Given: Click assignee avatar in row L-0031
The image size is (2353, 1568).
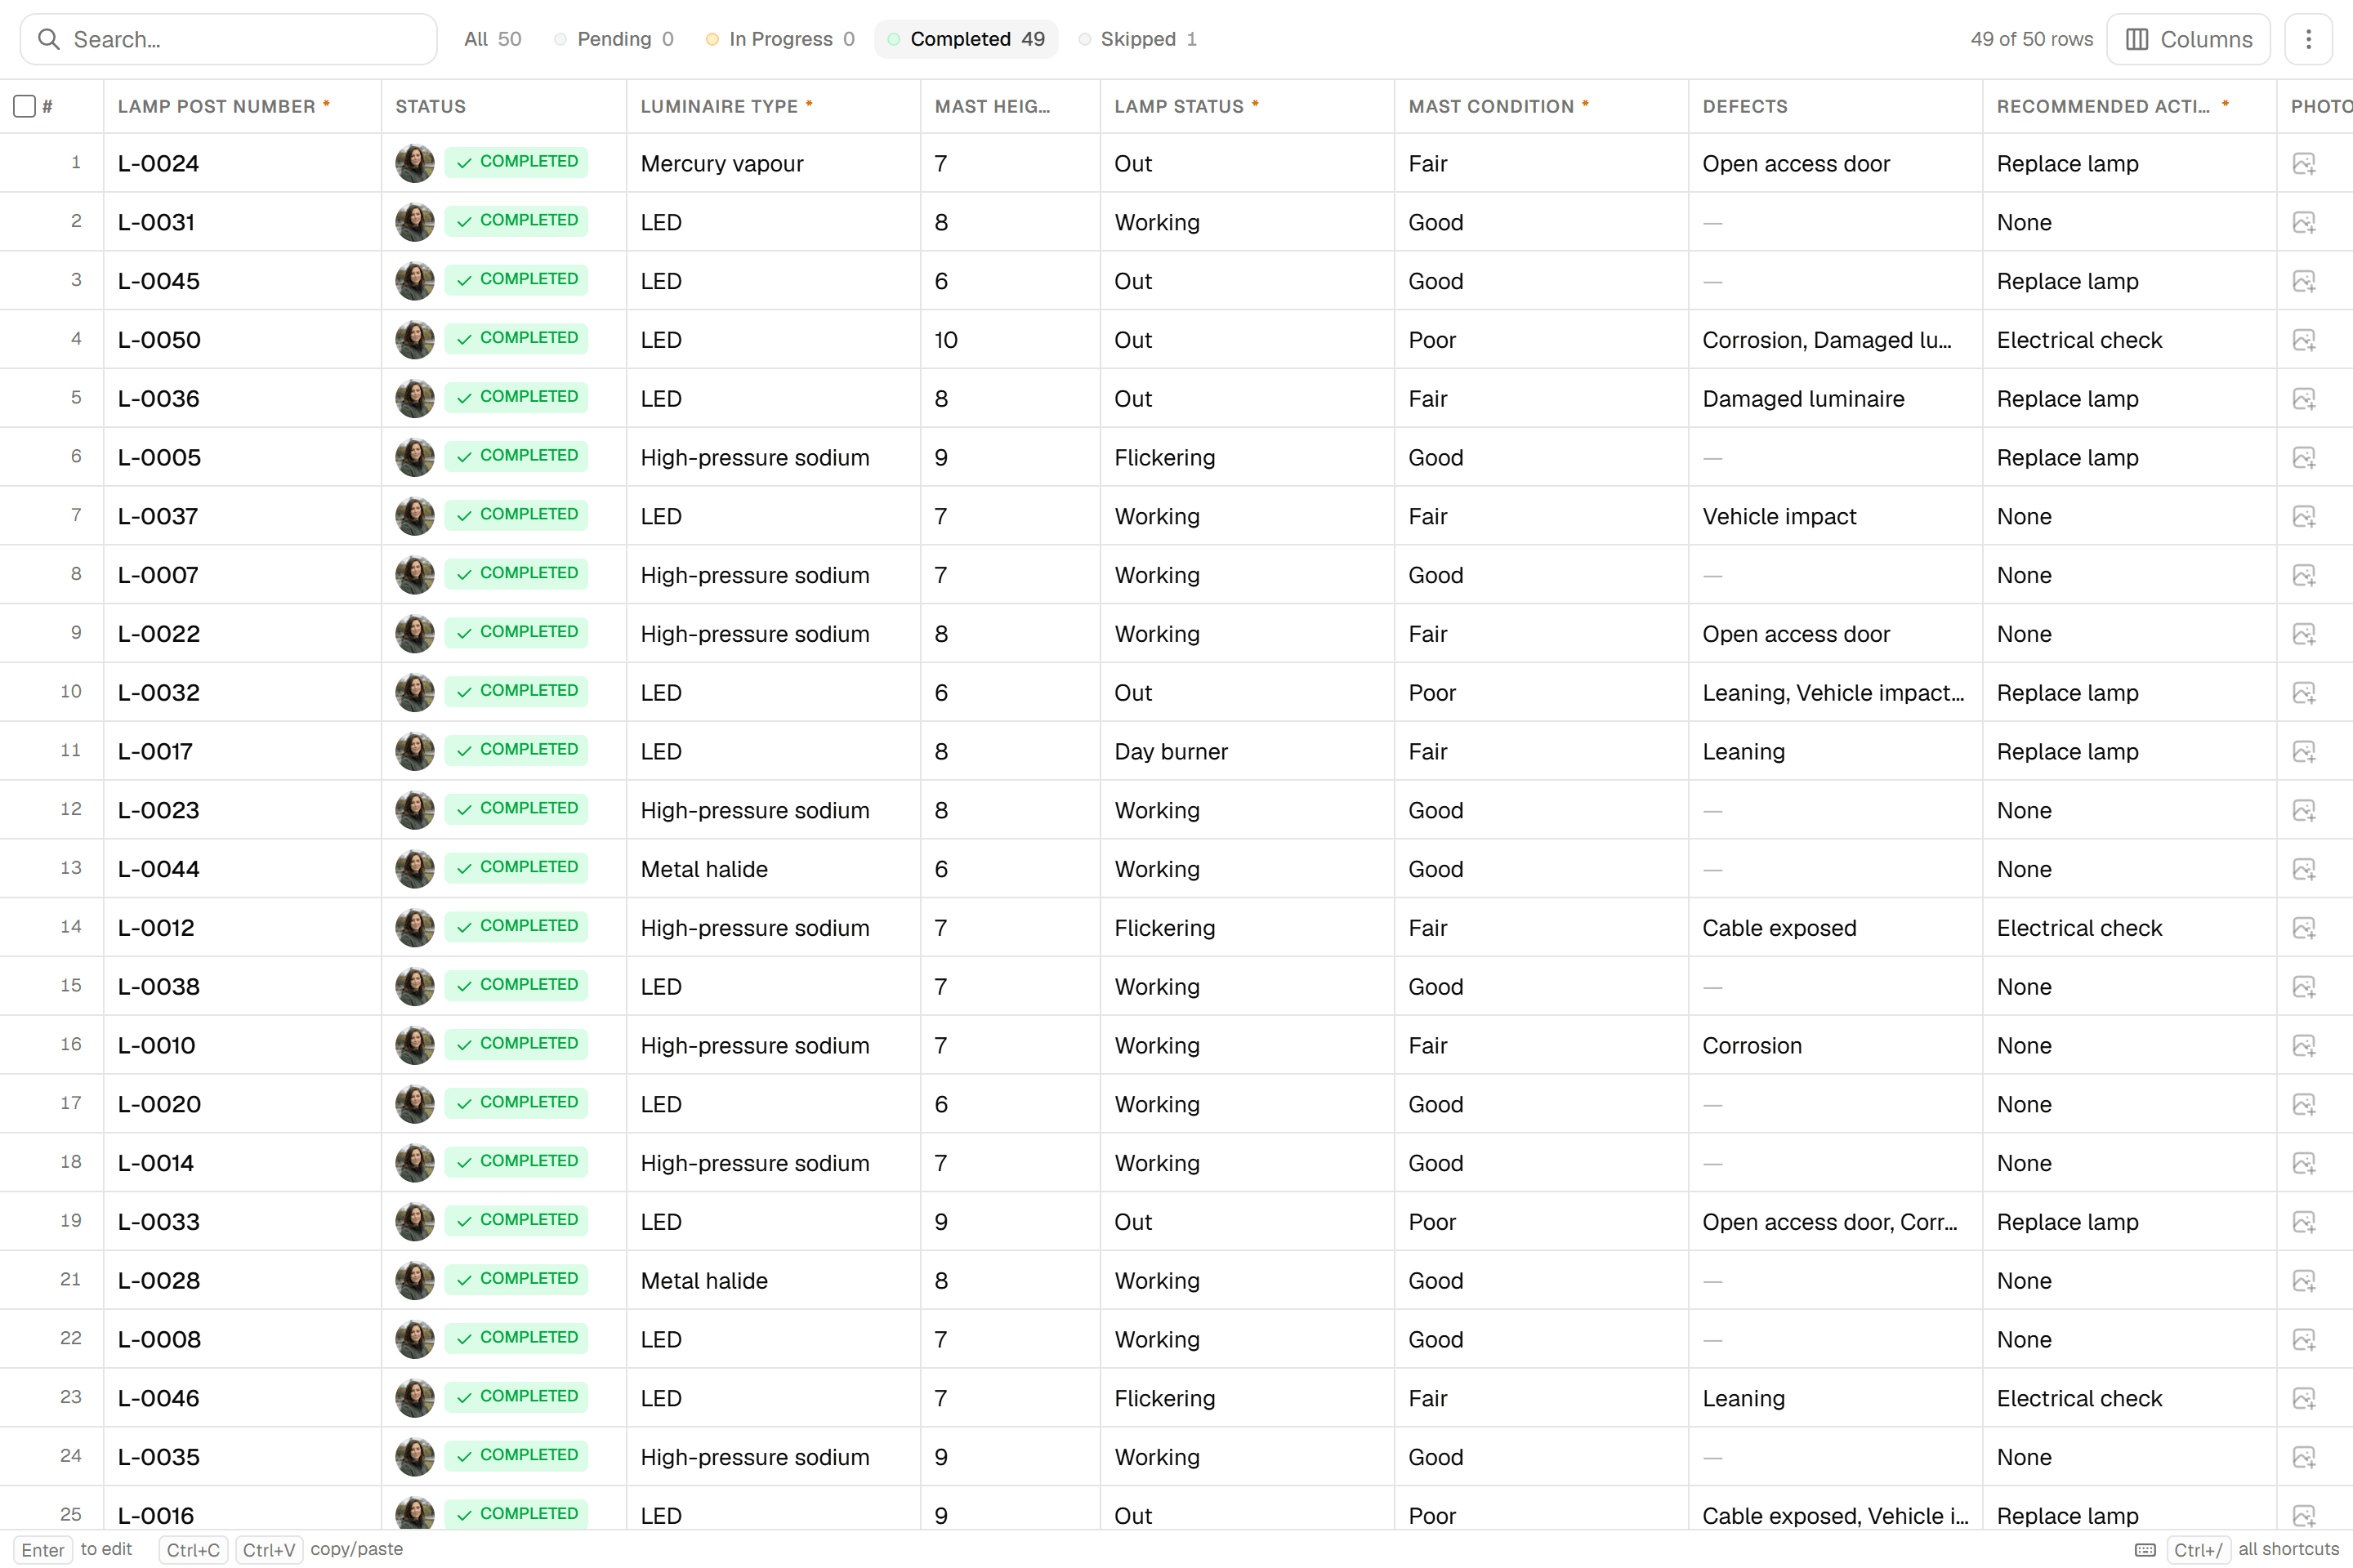Looking at the screenshot, I should click(x=414, y=222).
